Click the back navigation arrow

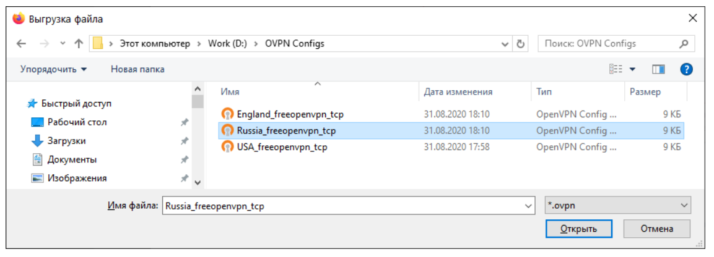tap(21, 44)
